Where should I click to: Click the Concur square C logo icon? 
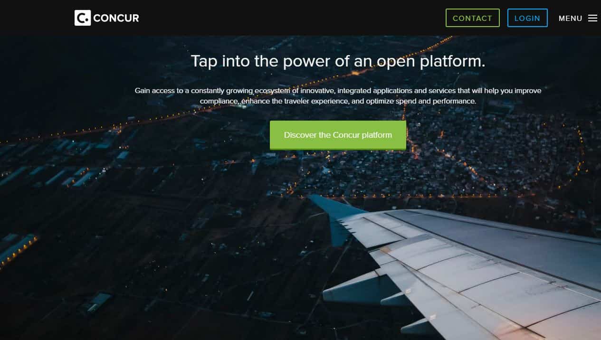point(83,18)
